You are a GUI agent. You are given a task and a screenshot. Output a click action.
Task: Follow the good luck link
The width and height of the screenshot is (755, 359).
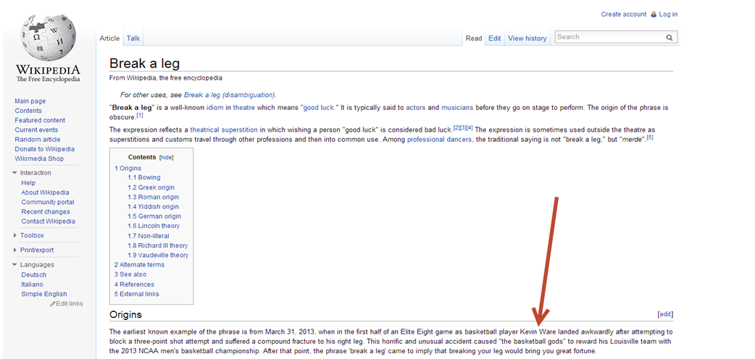click(x=318, y=108)
